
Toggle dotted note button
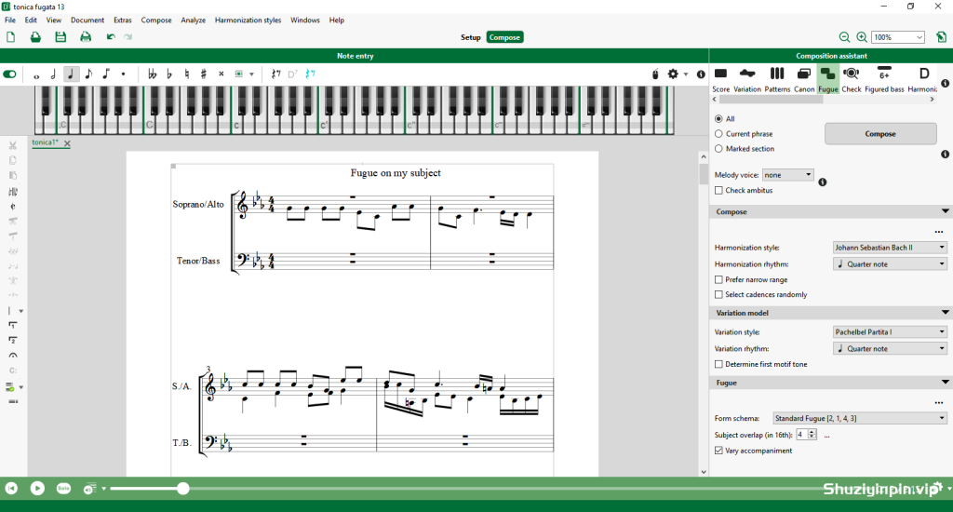click(x=124, y=74)
